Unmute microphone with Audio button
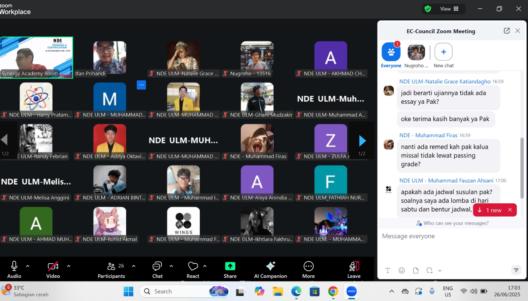Image resolution: width=528 pixels, height=301 pixels. point(14,266)
